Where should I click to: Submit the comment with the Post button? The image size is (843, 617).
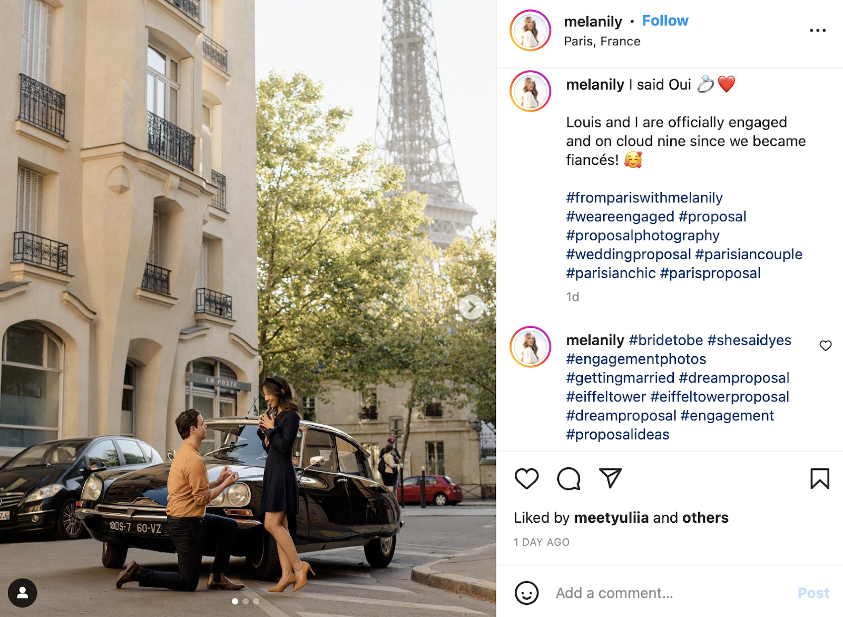coord(813,593)
